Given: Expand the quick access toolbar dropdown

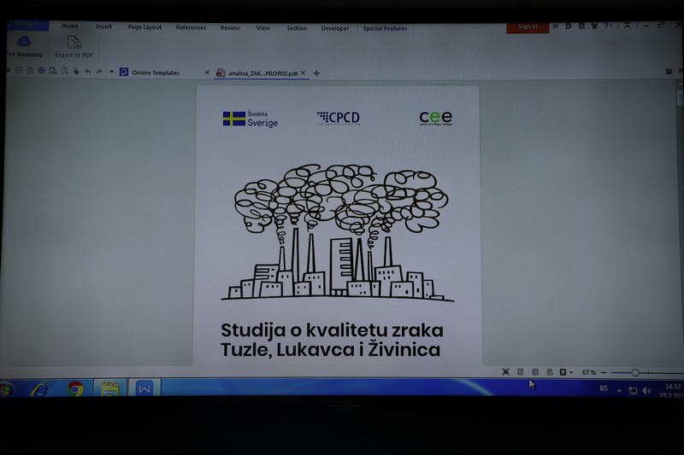Looking at the screenshot, I should [111, 72].
